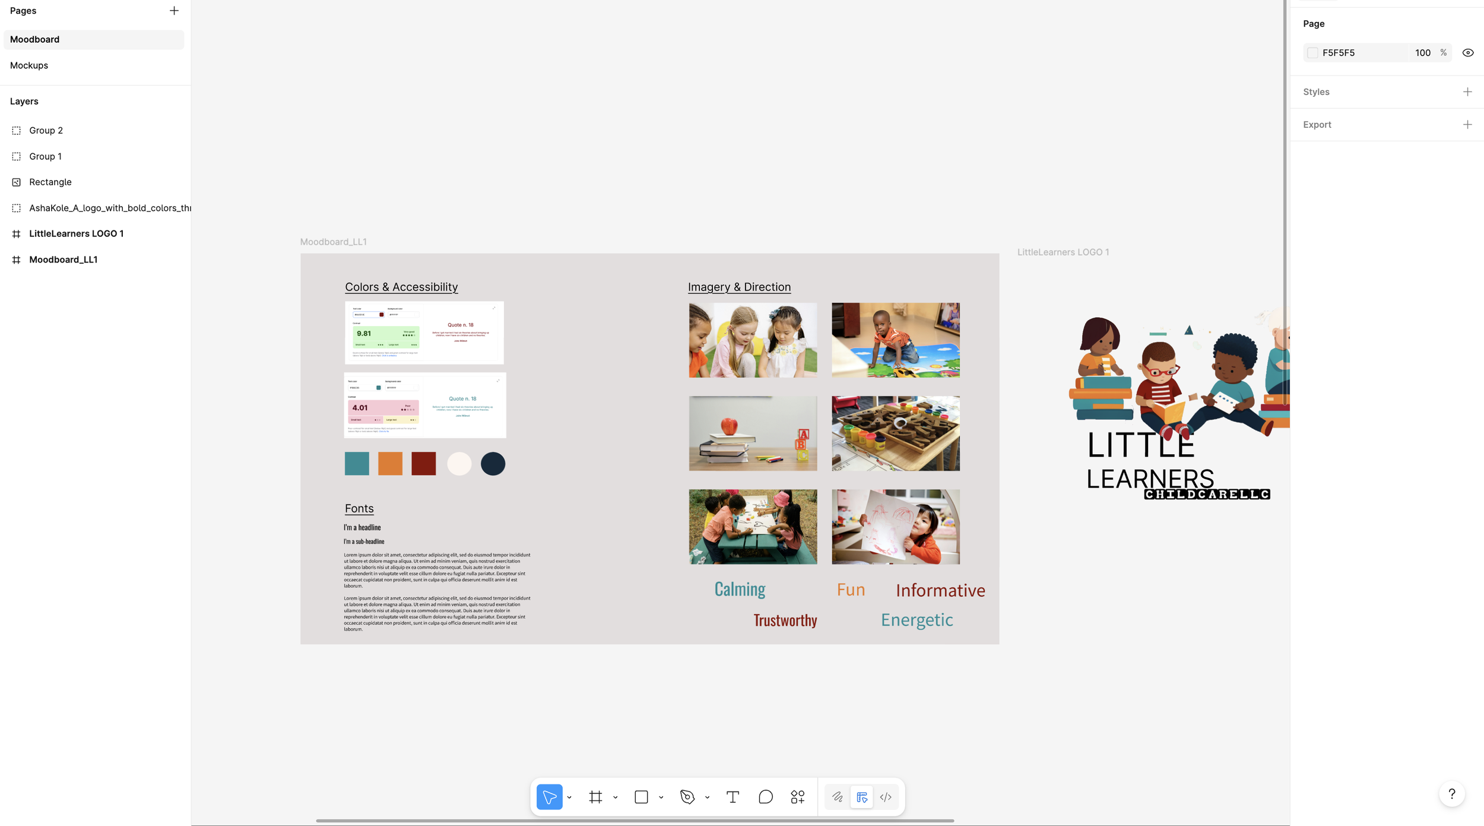Click the F5F5F5 page color swatch

tap(1312, 53)
